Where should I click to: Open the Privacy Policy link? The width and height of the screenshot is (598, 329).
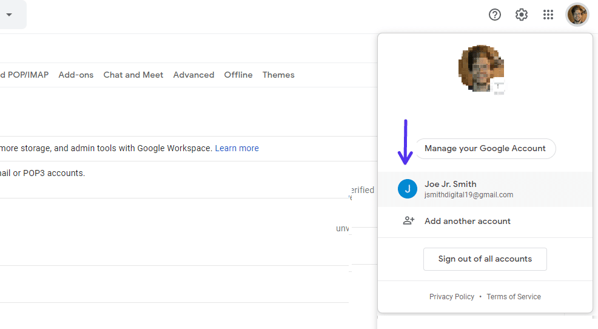451,297
